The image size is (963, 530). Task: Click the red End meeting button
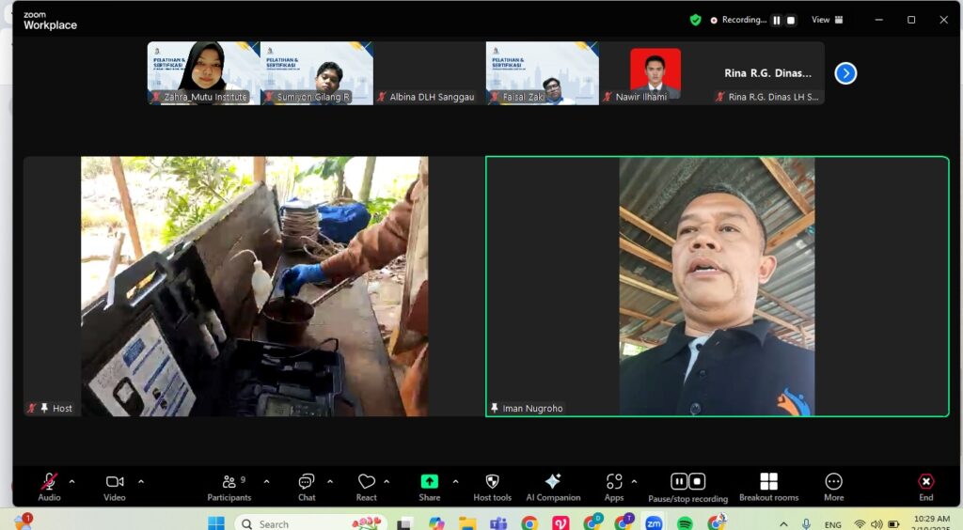925,483
